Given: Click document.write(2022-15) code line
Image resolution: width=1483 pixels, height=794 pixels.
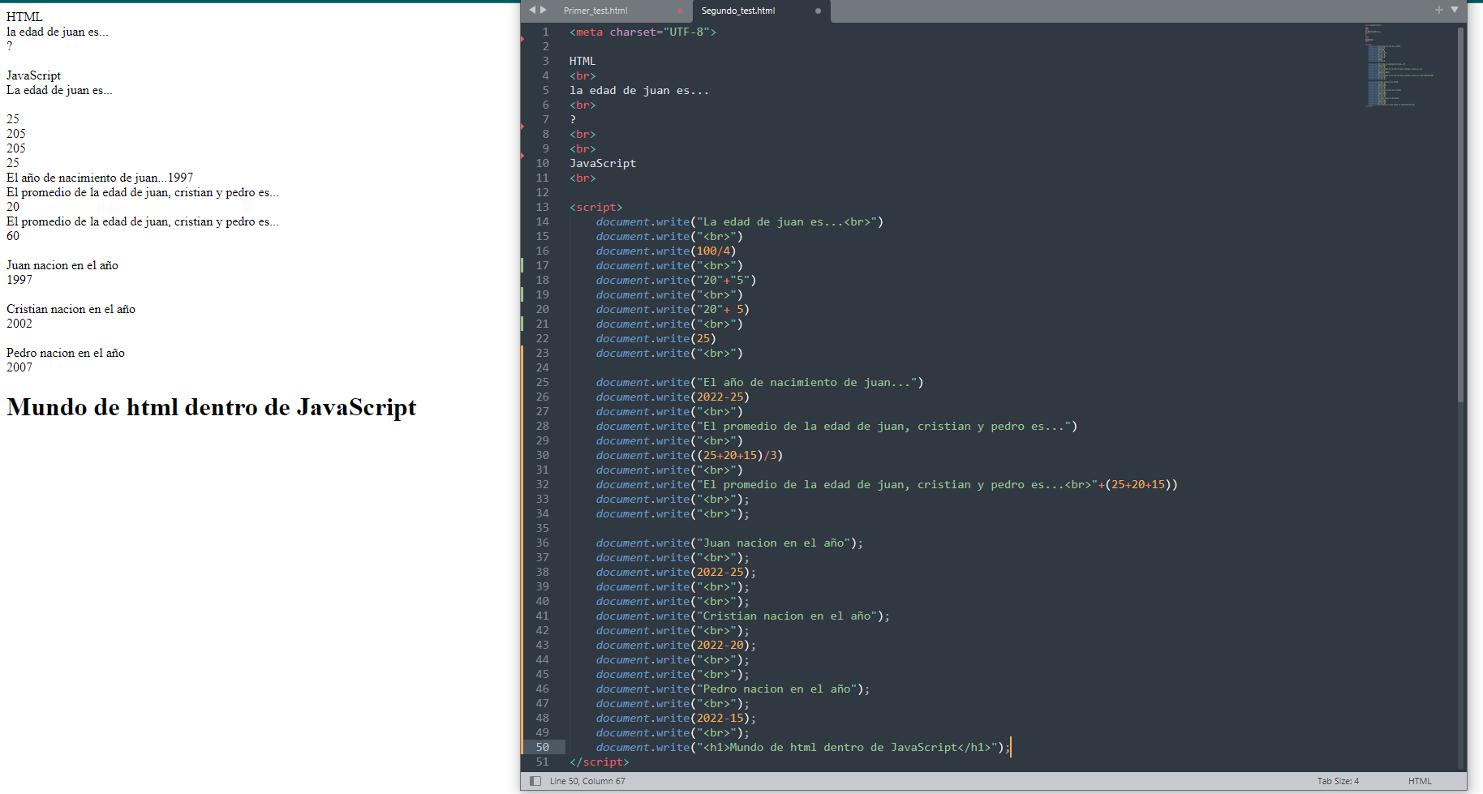Looking at the screenshot, I should [676, 718].
